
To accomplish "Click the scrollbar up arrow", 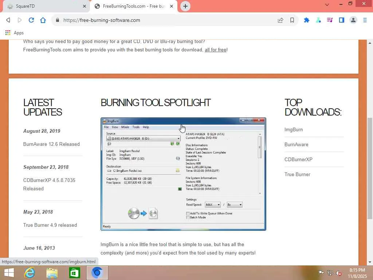I will 370,43.
